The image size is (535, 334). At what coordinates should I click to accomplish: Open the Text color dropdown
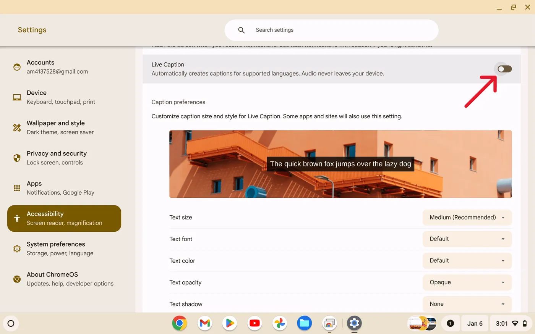click(467, 261)
